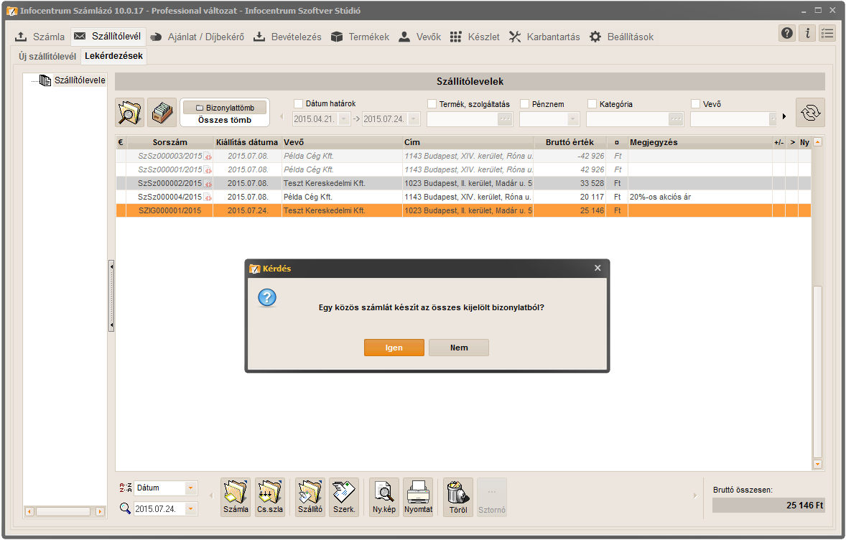Open the Ajánlat / Díjbekérő menu

point(197,37)
